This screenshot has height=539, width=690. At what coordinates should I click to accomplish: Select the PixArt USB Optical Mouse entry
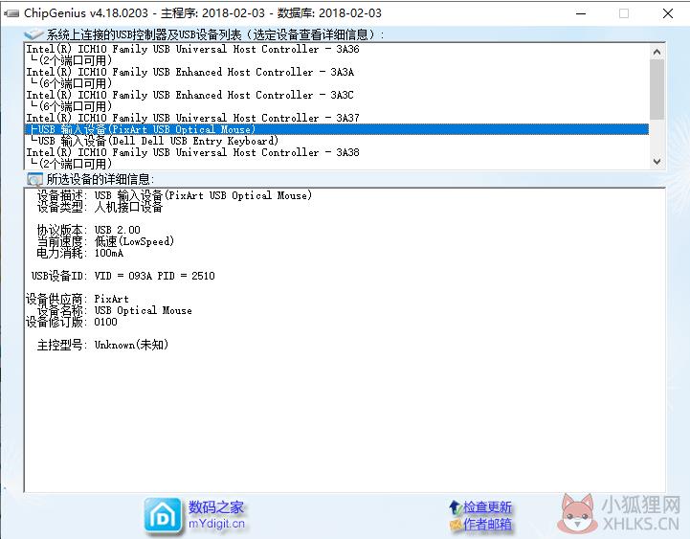(337, 129)
